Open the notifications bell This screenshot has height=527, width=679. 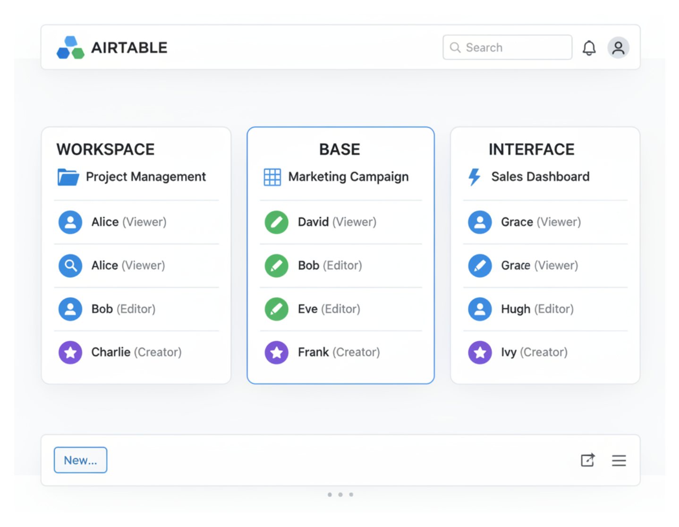tap(589, 48)
